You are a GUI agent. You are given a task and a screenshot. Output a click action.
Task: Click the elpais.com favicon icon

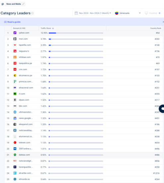click(15, 100)
